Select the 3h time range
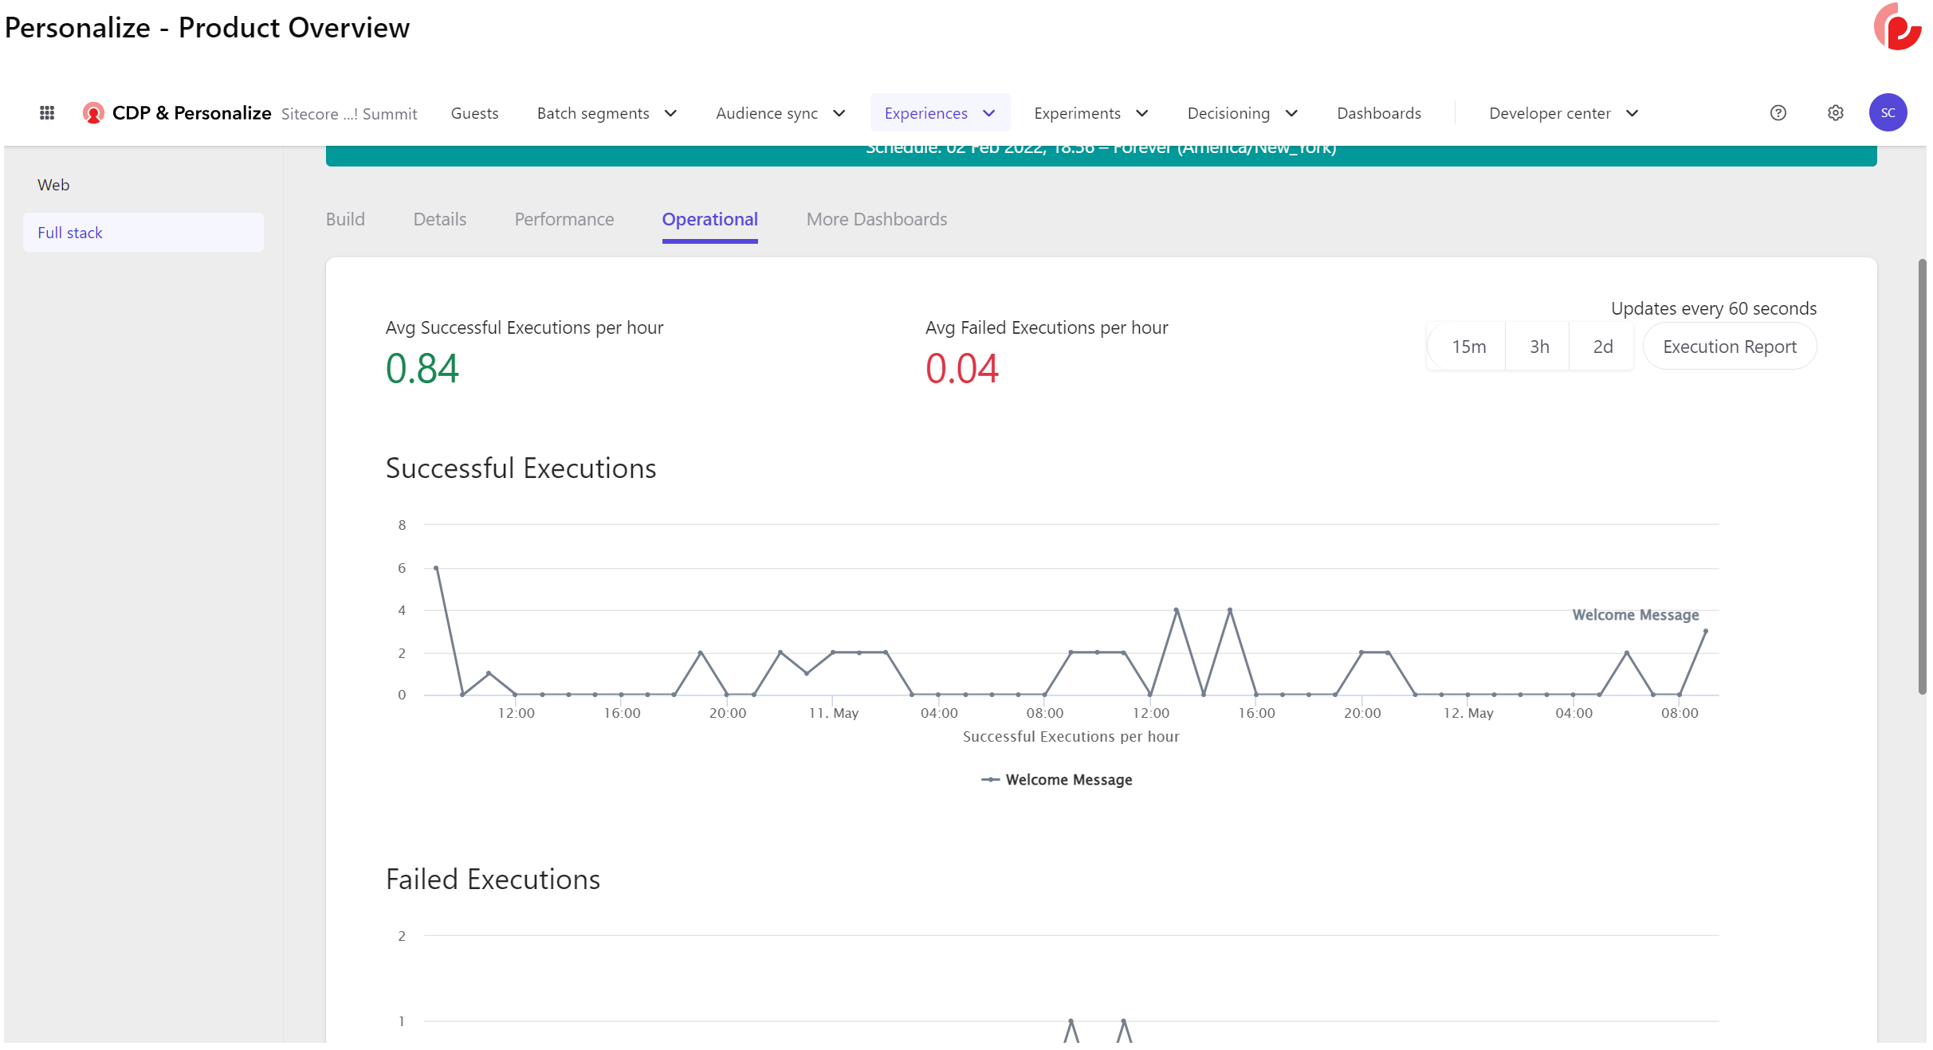 click(x=1538, y=347)
